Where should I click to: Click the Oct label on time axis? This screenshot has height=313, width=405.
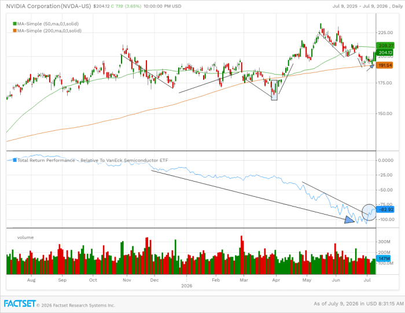pyautogui.click(x=93, y=280)
